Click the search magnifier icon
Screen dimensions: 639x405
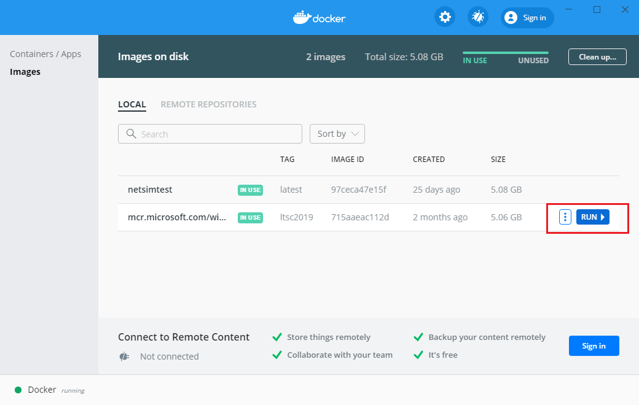point(131,134)
